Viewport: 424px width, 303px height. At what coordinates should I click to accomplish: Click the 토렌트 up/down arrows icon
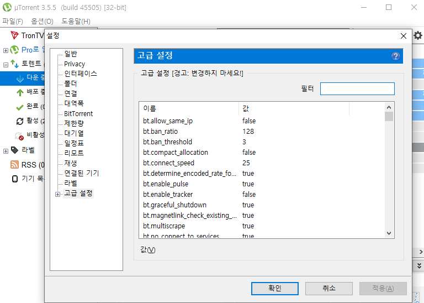pyautogui.click(x=14, y=64)
